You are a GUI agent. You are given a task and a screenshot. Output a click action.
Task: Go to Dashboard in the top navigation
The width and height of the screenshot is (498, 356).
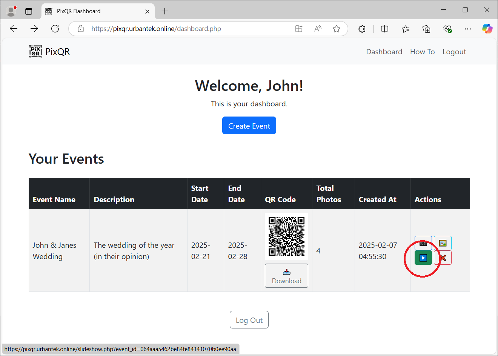(384, 52)
